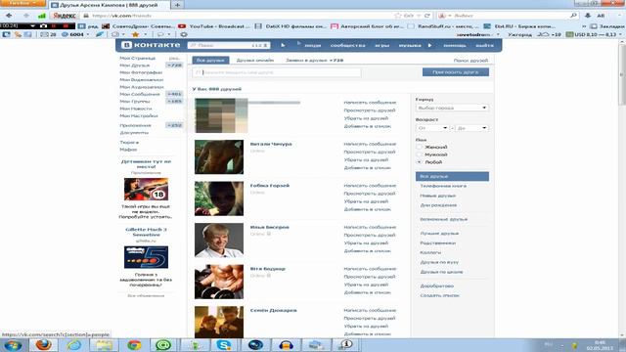Click the YouTube bookmark icon
The width and height of the screenshot is (626, 352).
[182, 26]
